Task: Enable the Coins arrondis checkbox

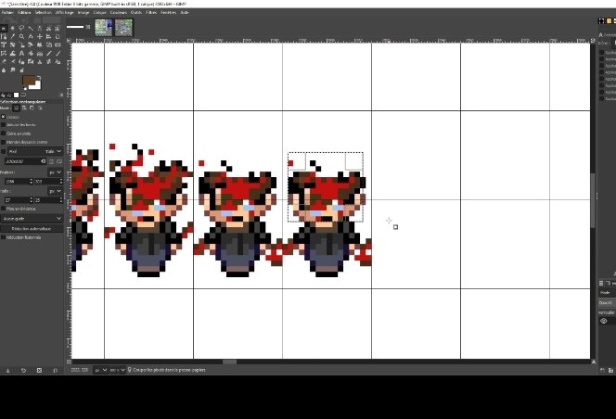Action: [4, 133]
